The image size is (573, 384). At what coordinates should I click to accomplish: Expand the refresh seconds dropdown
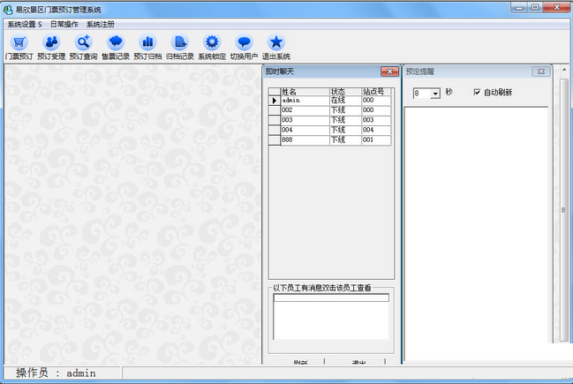click(x=435, y=93)
